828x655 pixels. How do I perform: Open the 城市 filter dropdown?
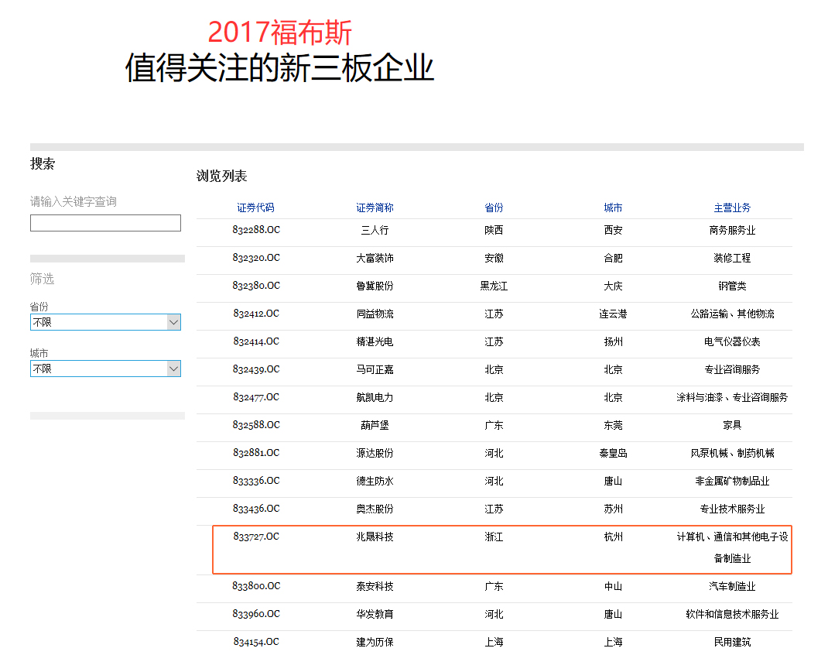coord(105,369)
